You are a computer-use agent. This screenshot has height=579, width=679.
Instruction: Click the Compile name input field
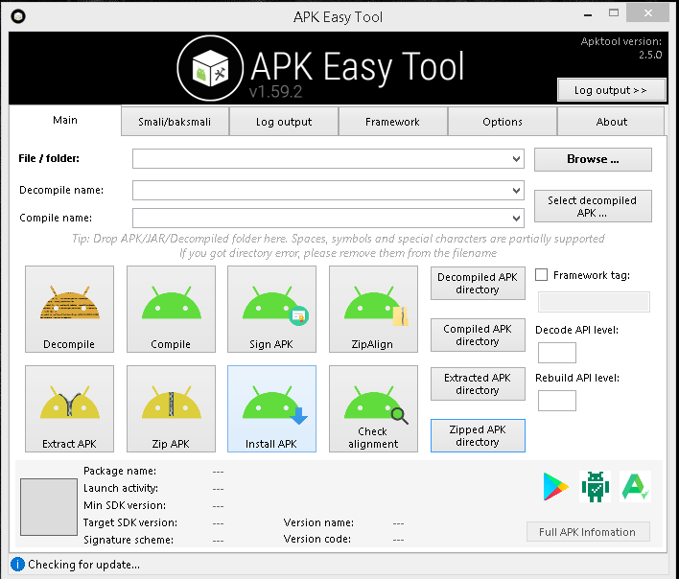(328, 219)
